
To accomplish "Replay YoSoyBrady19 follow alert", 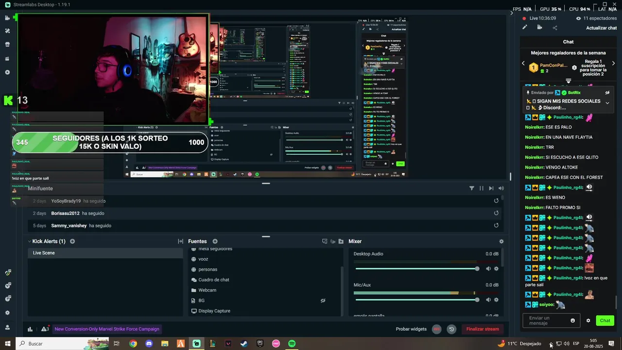I will coord(496,201).
